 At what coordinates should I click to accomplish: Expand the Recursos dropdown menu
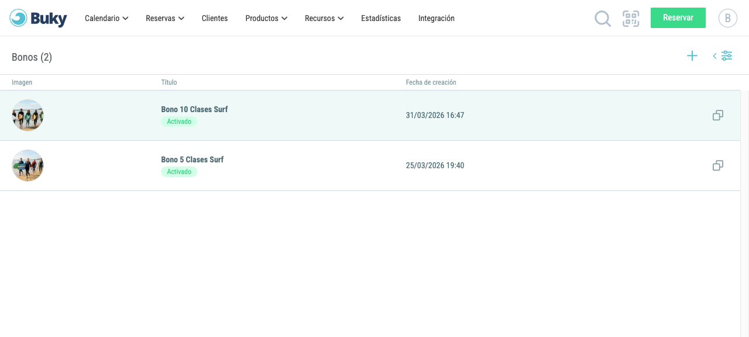pyautogui.click(x=324, y=18)
